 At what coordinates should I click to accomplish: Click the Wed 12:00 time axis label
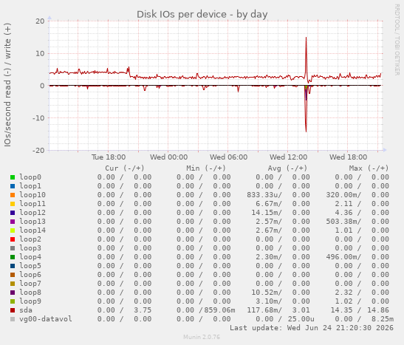288,157
